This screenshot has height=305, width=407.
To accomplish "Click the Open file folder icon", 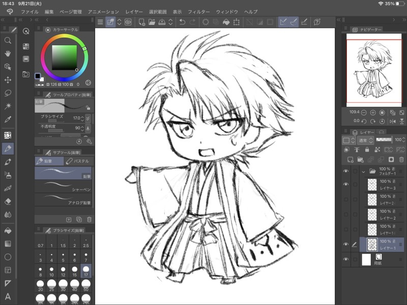I will (x=152, y=22).
